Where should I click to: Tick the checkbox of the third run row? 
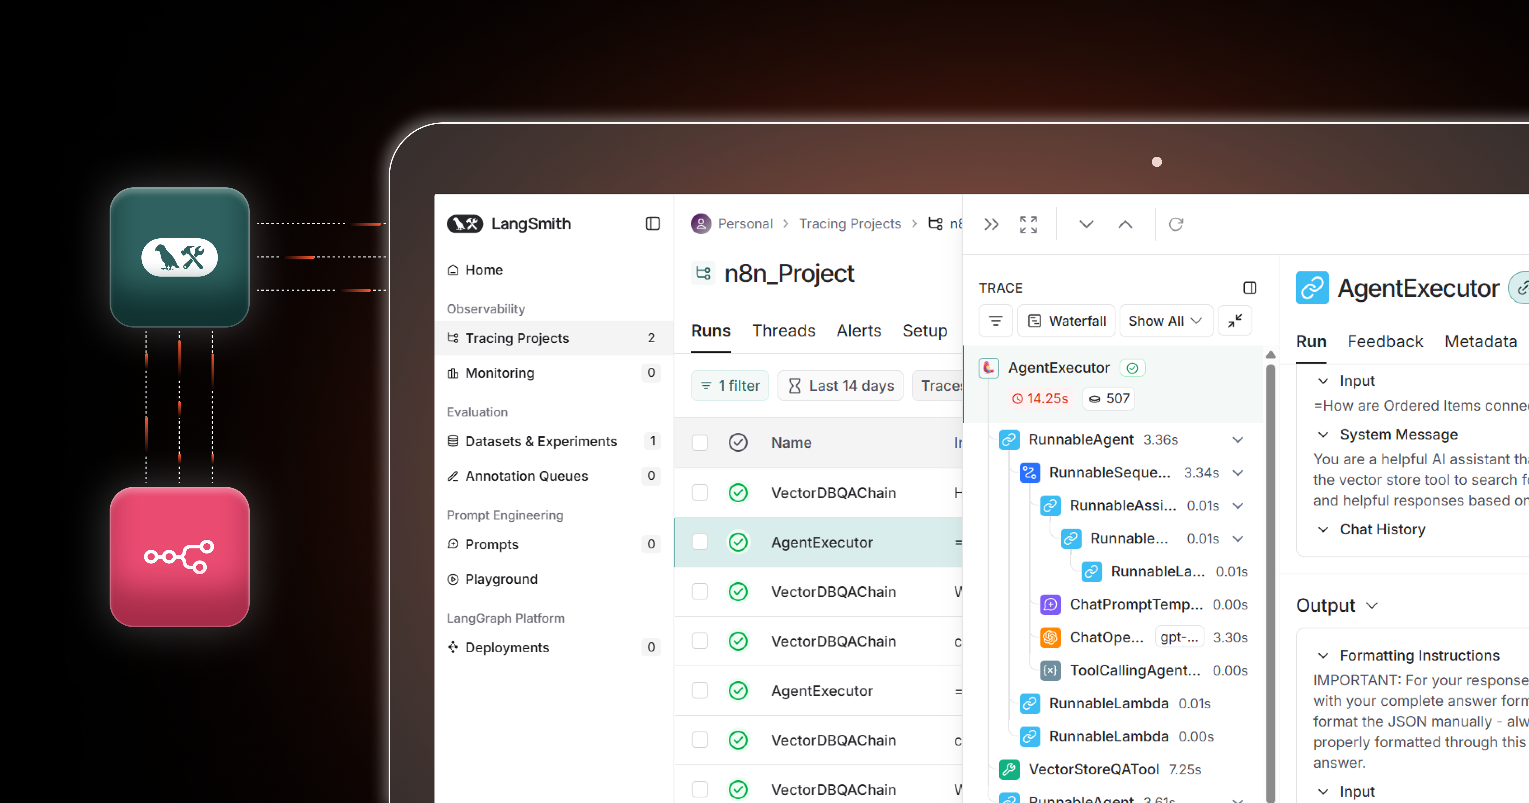coord(700,591)
